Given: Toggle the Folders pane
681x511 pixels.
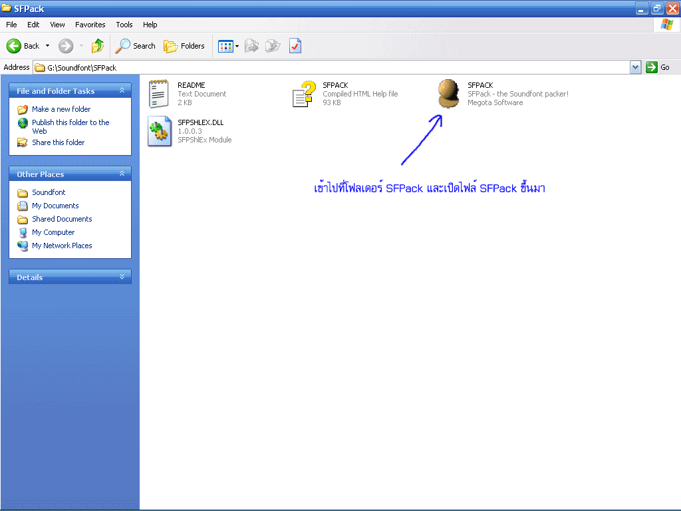Looking at the screenshot, I should [x=184, y=46].
